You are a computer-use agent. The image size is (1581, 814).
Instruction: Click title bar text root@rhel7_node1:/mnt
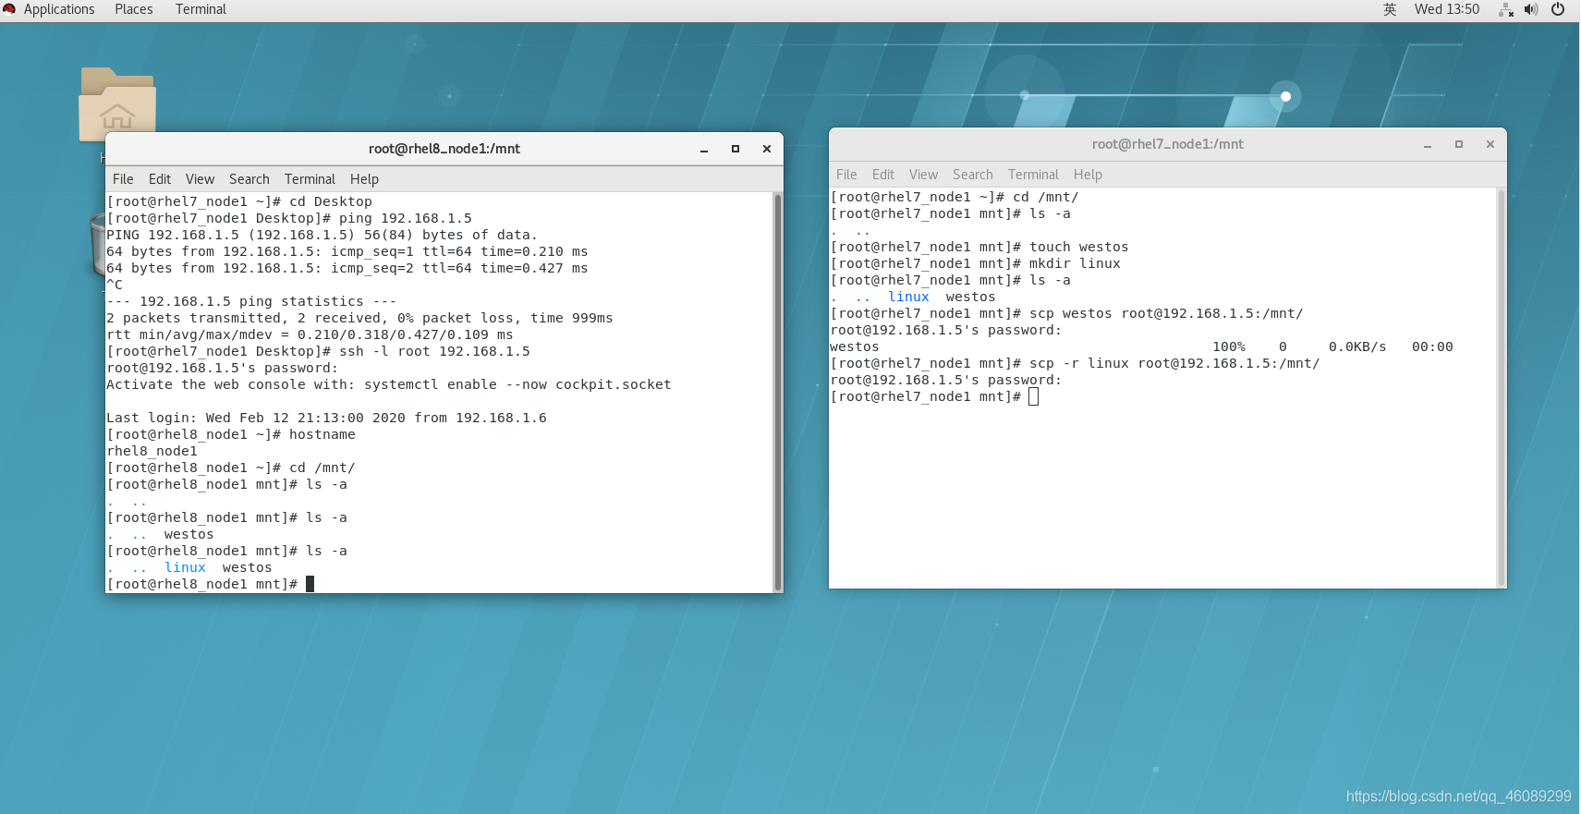tap(1168, 144)
